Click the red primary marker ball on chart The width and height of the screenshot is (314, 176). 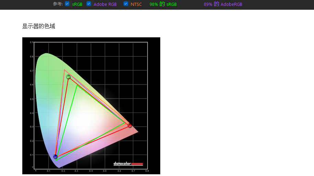130,125
